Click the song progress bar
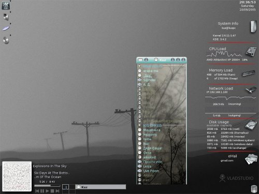 47,186
